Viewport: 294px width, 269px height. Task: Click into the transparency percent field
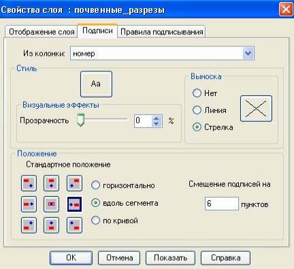tap(143, 121)
